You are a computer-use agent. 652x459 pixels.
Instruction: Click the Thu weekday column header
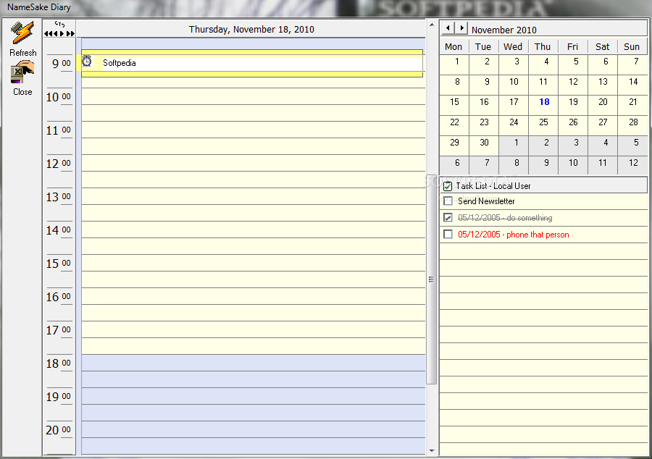tap(543, 46)
